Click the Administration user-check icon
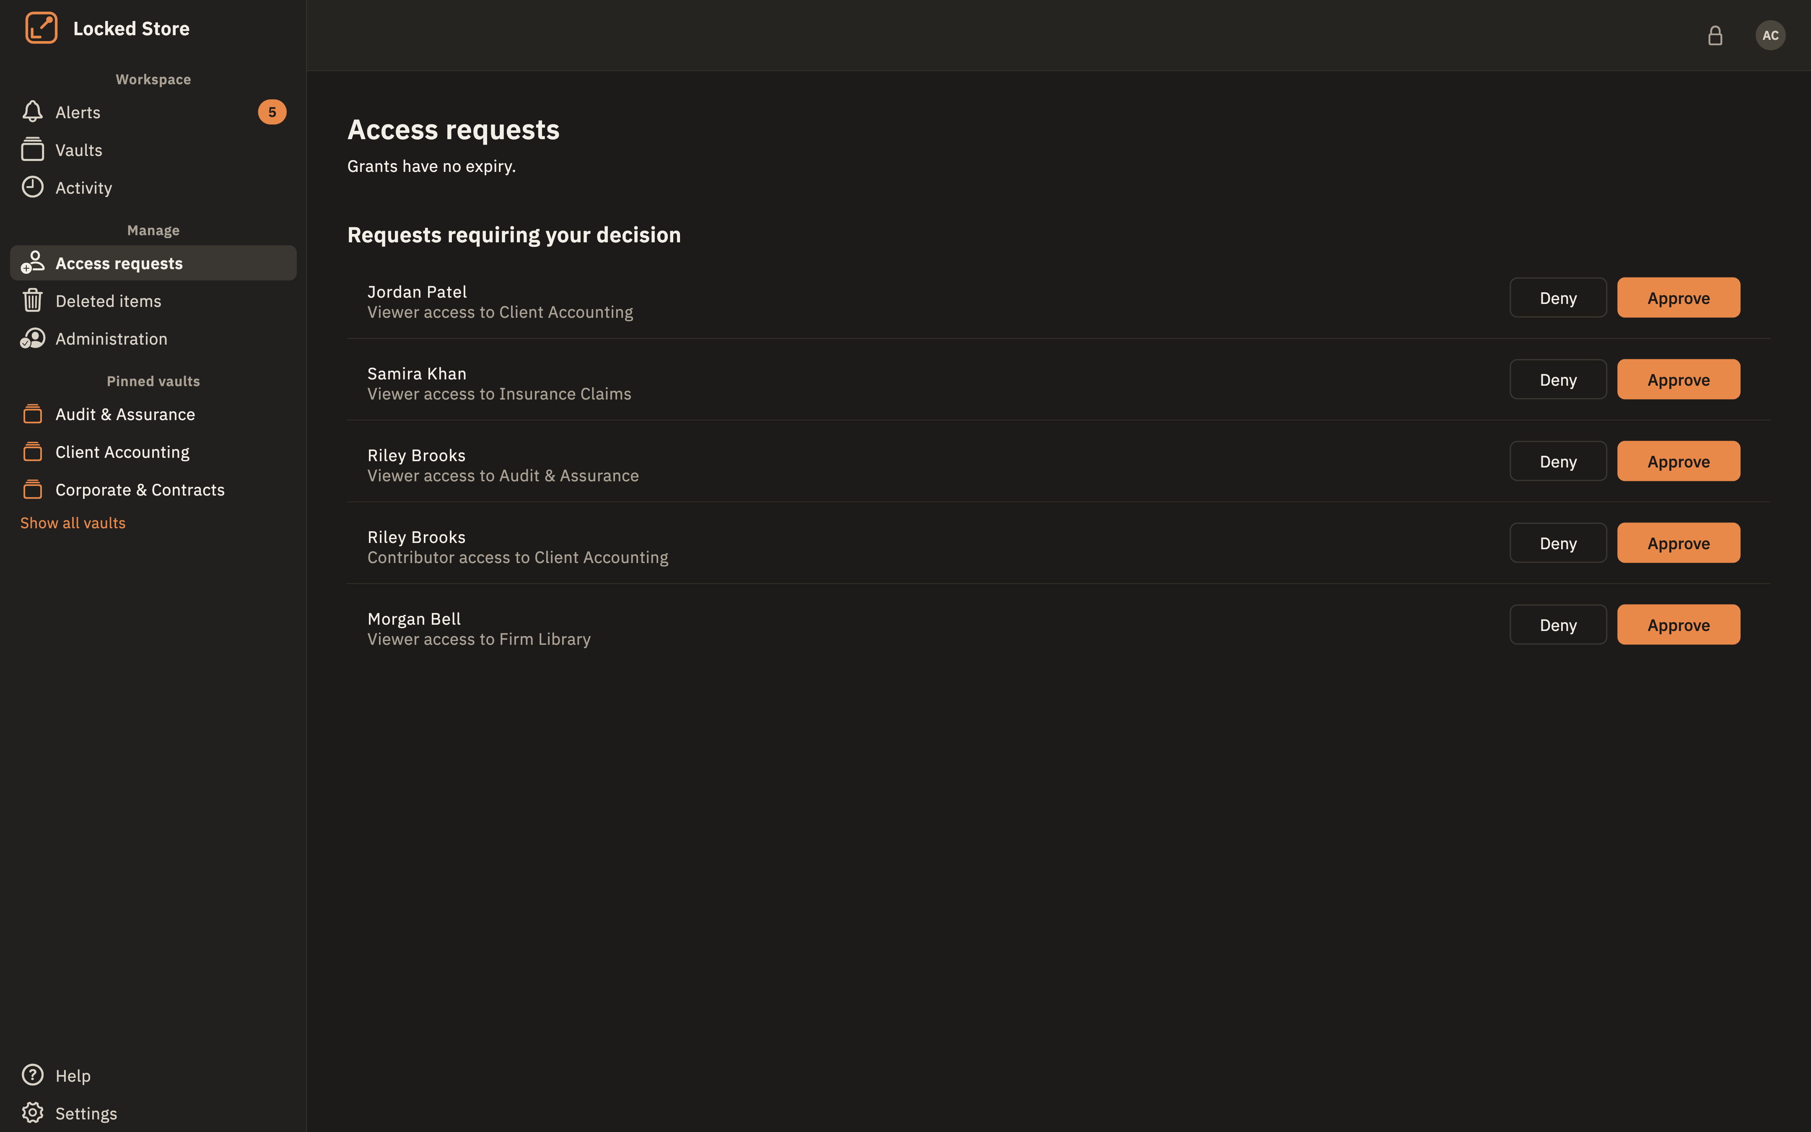This screenshot has width=1811, height=1132. [x=32, y=338]
